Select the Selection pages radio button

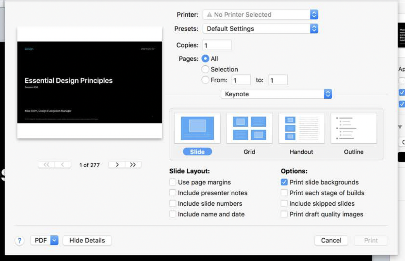(x=205, y=69)
